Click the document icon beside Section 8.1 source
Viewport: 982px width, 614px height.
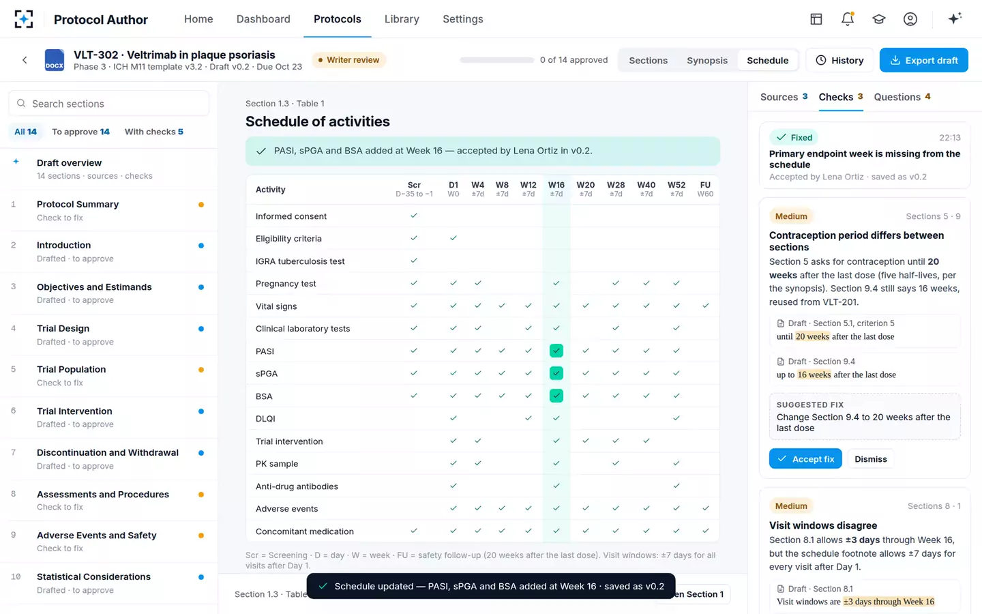pos(781,589)
